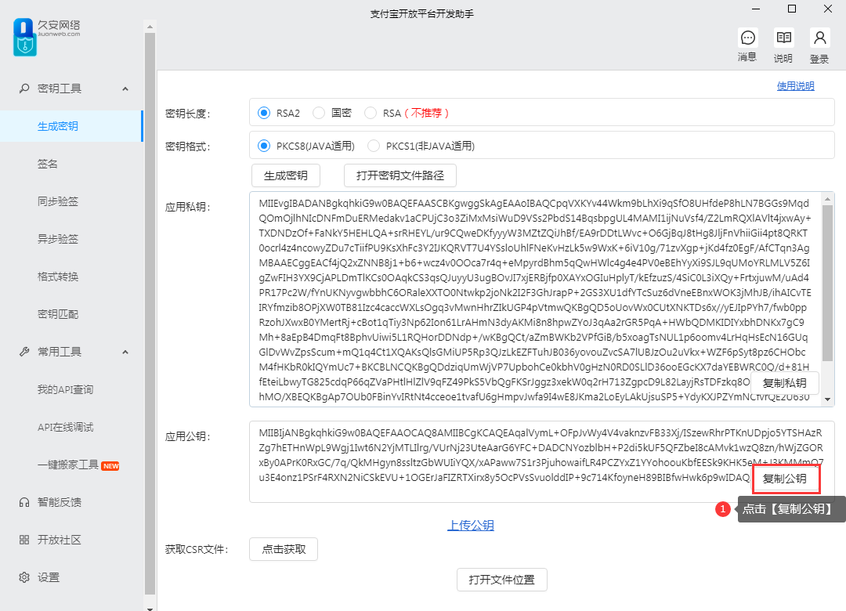The image size is (846, 611).
Task: Click 打开密钥文件路径 button
Action: 400,175
